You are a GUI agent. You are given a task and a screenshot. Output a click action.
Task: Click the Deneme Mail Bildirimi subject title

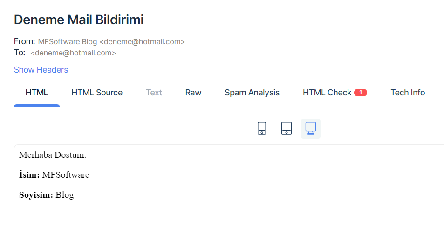click(x=79, y=20)
